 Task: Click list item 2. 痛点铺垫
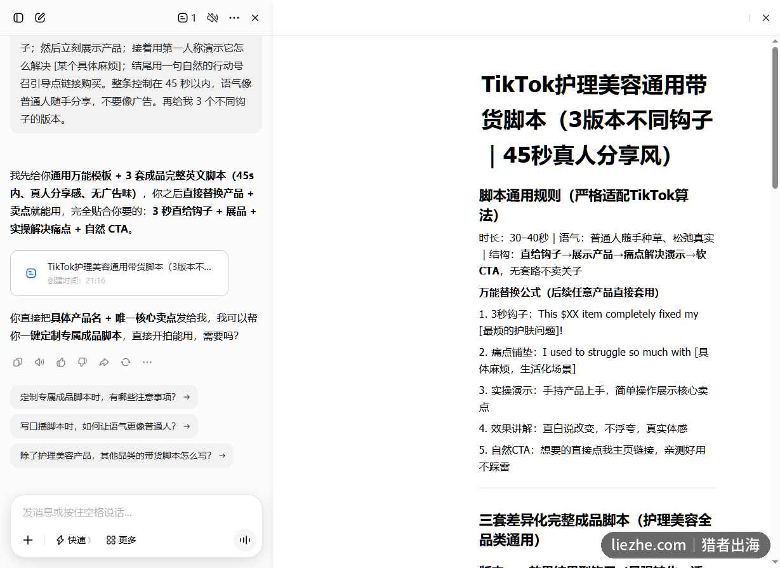594,360
